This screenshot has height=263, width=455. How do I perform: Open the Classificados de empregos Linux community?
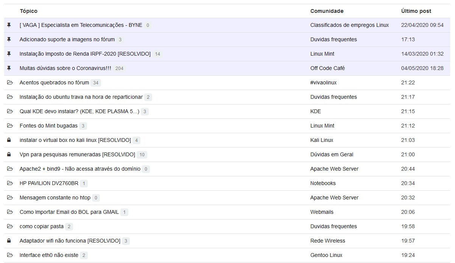(349, 25)
